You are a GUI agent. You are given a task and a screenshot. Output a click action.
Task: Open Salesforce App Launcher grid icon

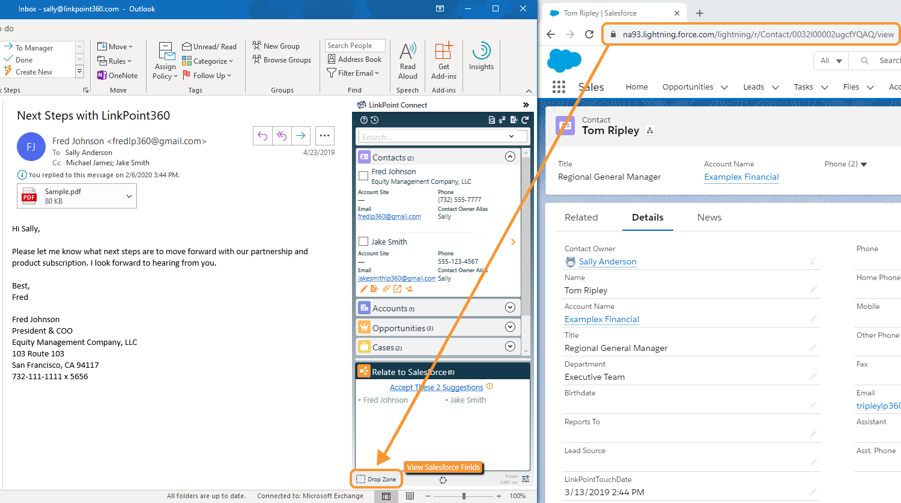coord(559,87)
